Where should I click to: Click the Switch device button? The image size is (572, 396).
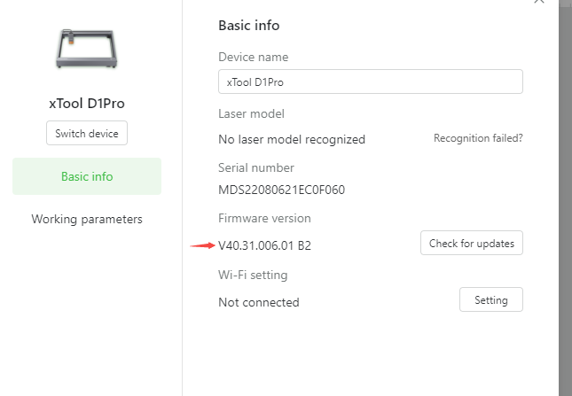[87, 133]
